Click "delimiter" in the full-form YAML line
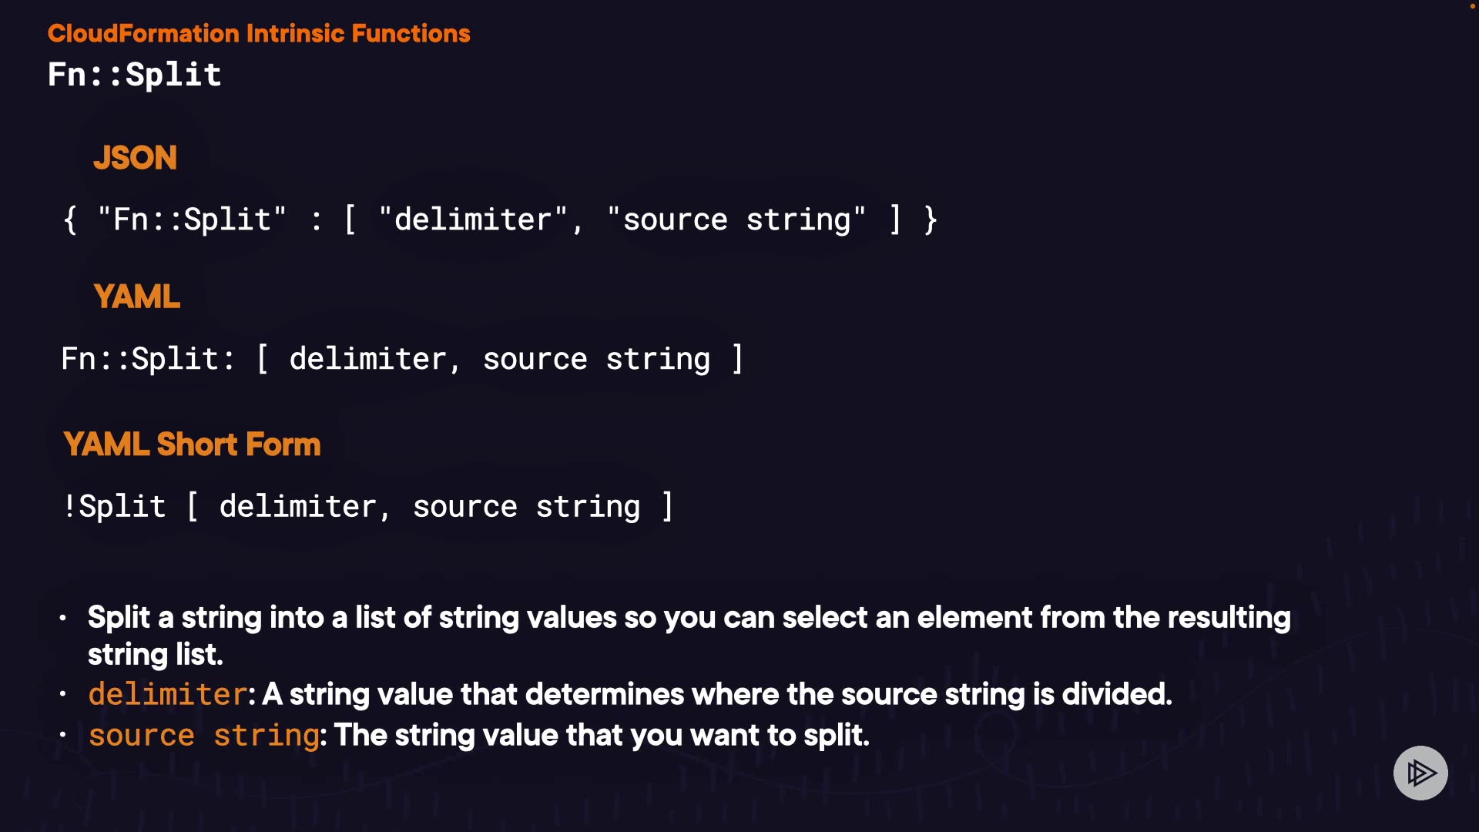Screen dimensions: 1479x832 pos(368,359)
